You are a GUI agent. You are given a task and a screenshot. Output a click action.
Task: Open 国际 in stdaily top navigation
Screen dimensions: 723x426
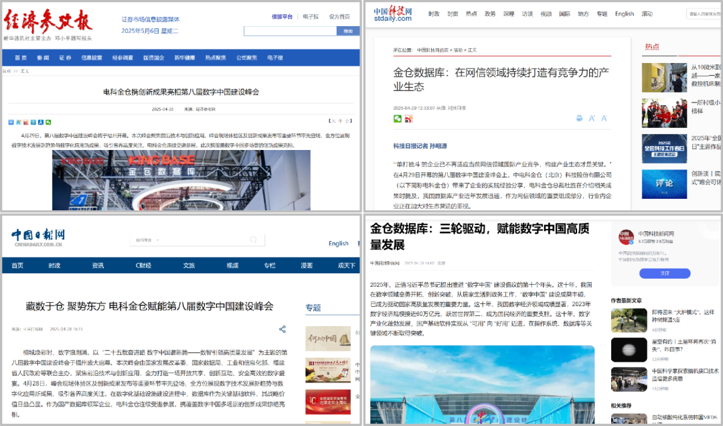565,14
